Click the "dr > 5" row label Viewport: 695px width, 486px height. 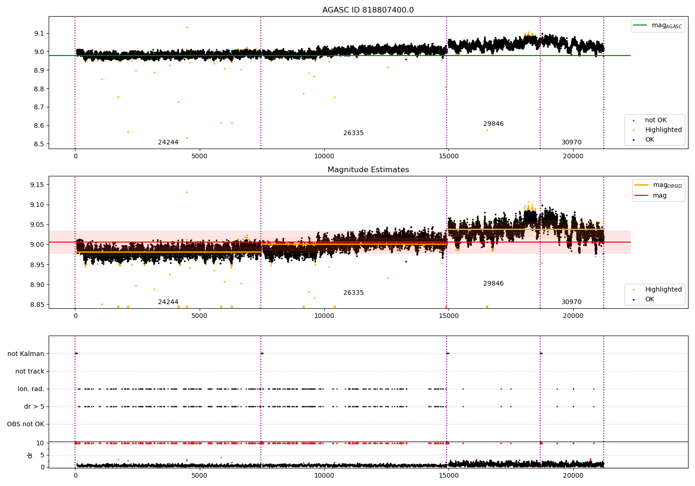34,406
